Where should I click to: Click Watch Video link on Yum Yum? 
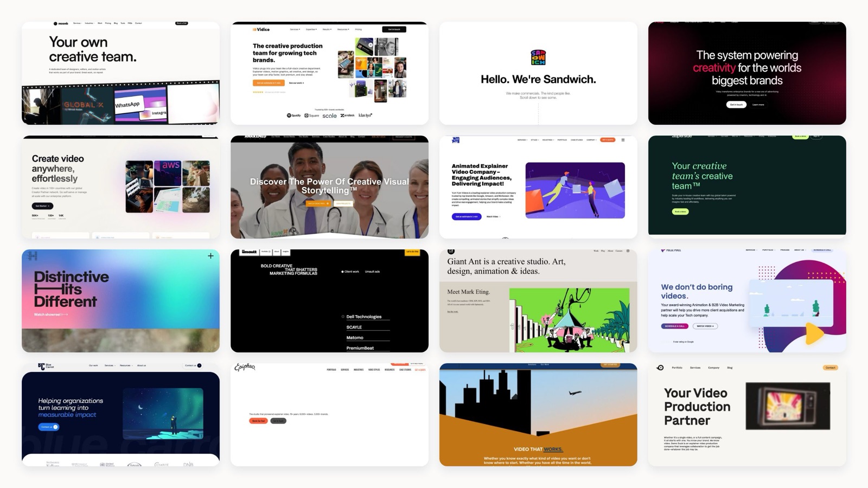(x=493, y=216)
